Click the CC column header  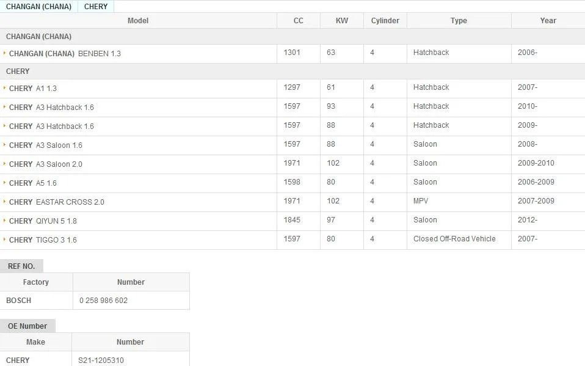pos(299,21)
